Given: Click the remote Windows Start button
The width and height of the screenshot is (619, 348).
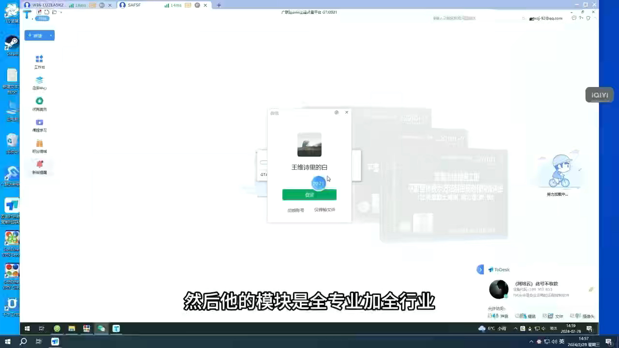Looking at the screenshot, I should (x=27, y=329).
